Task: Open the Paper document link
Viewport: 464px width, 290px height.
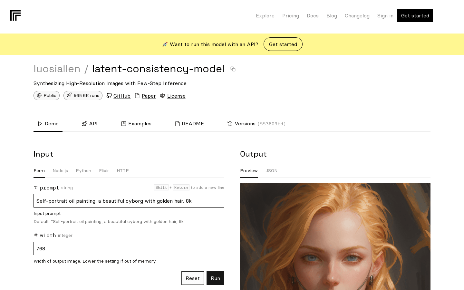Action: tap(145, 96)
